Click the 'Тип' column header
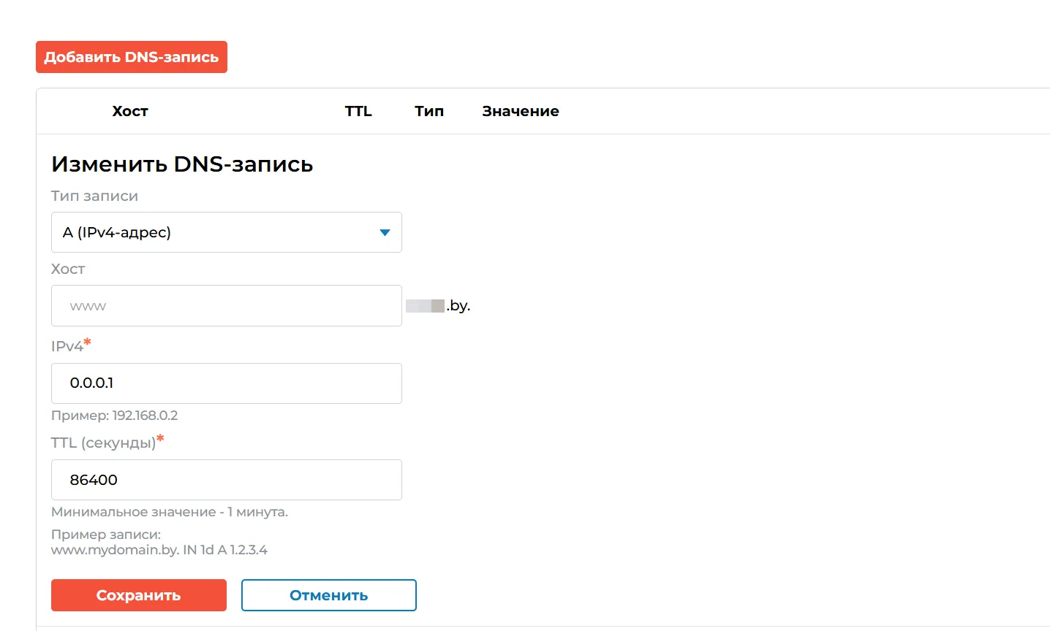This screenshot has width=1050, height=631. click(429, 111)
